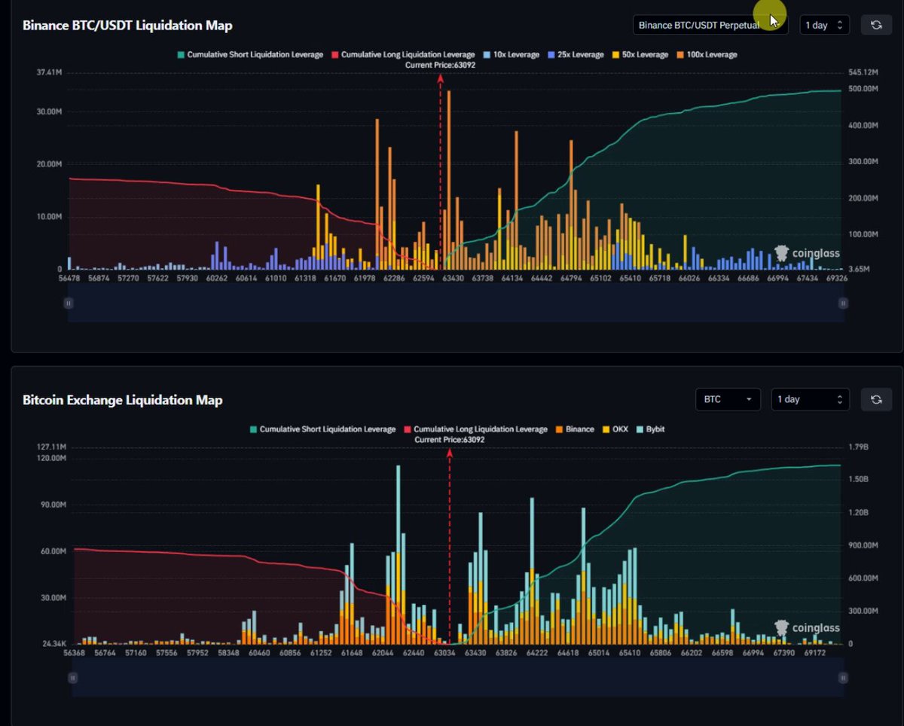Toggle the Binance series in the exchange legend
This screenshot has width=904, height=726.
(574, 429)
